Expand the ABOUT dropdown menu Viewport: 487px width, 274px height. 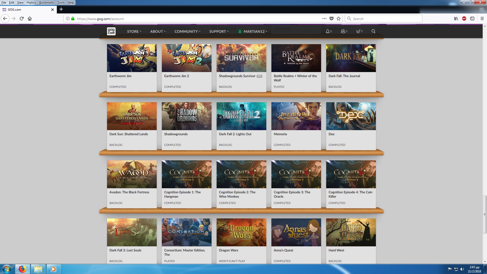tap(158, 31)
